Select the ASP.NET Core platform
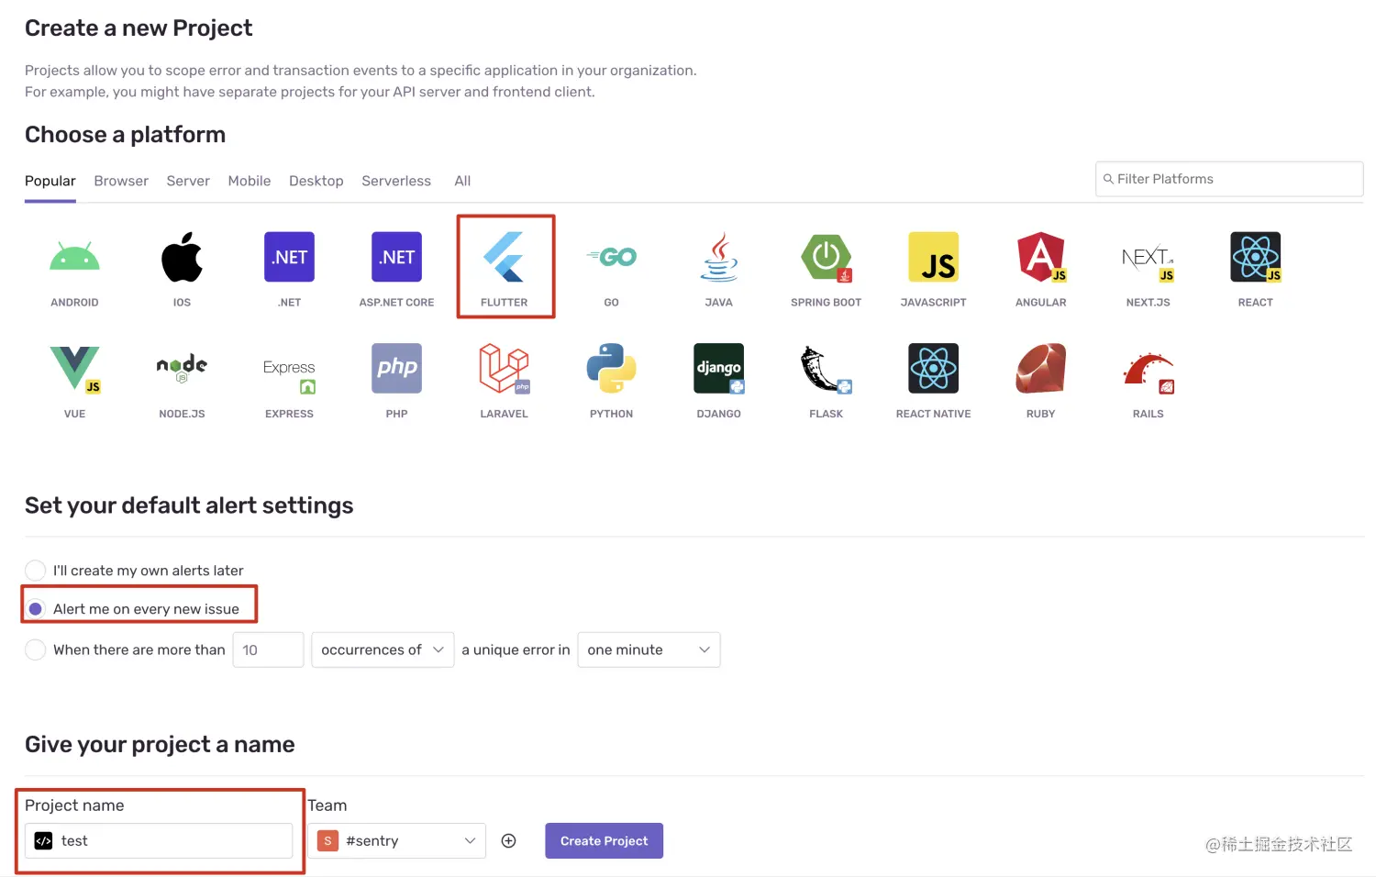 396,258
